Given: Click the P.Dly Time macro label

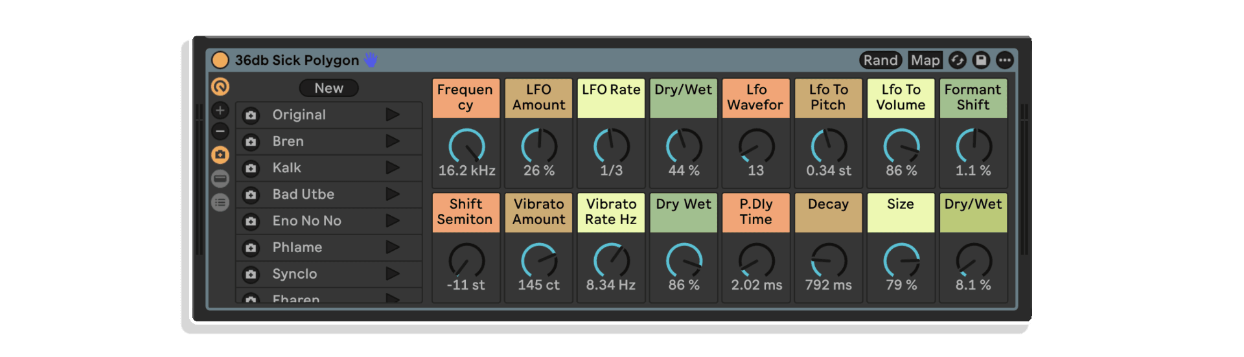Looking at the screenshot, I should pos(756,213).
